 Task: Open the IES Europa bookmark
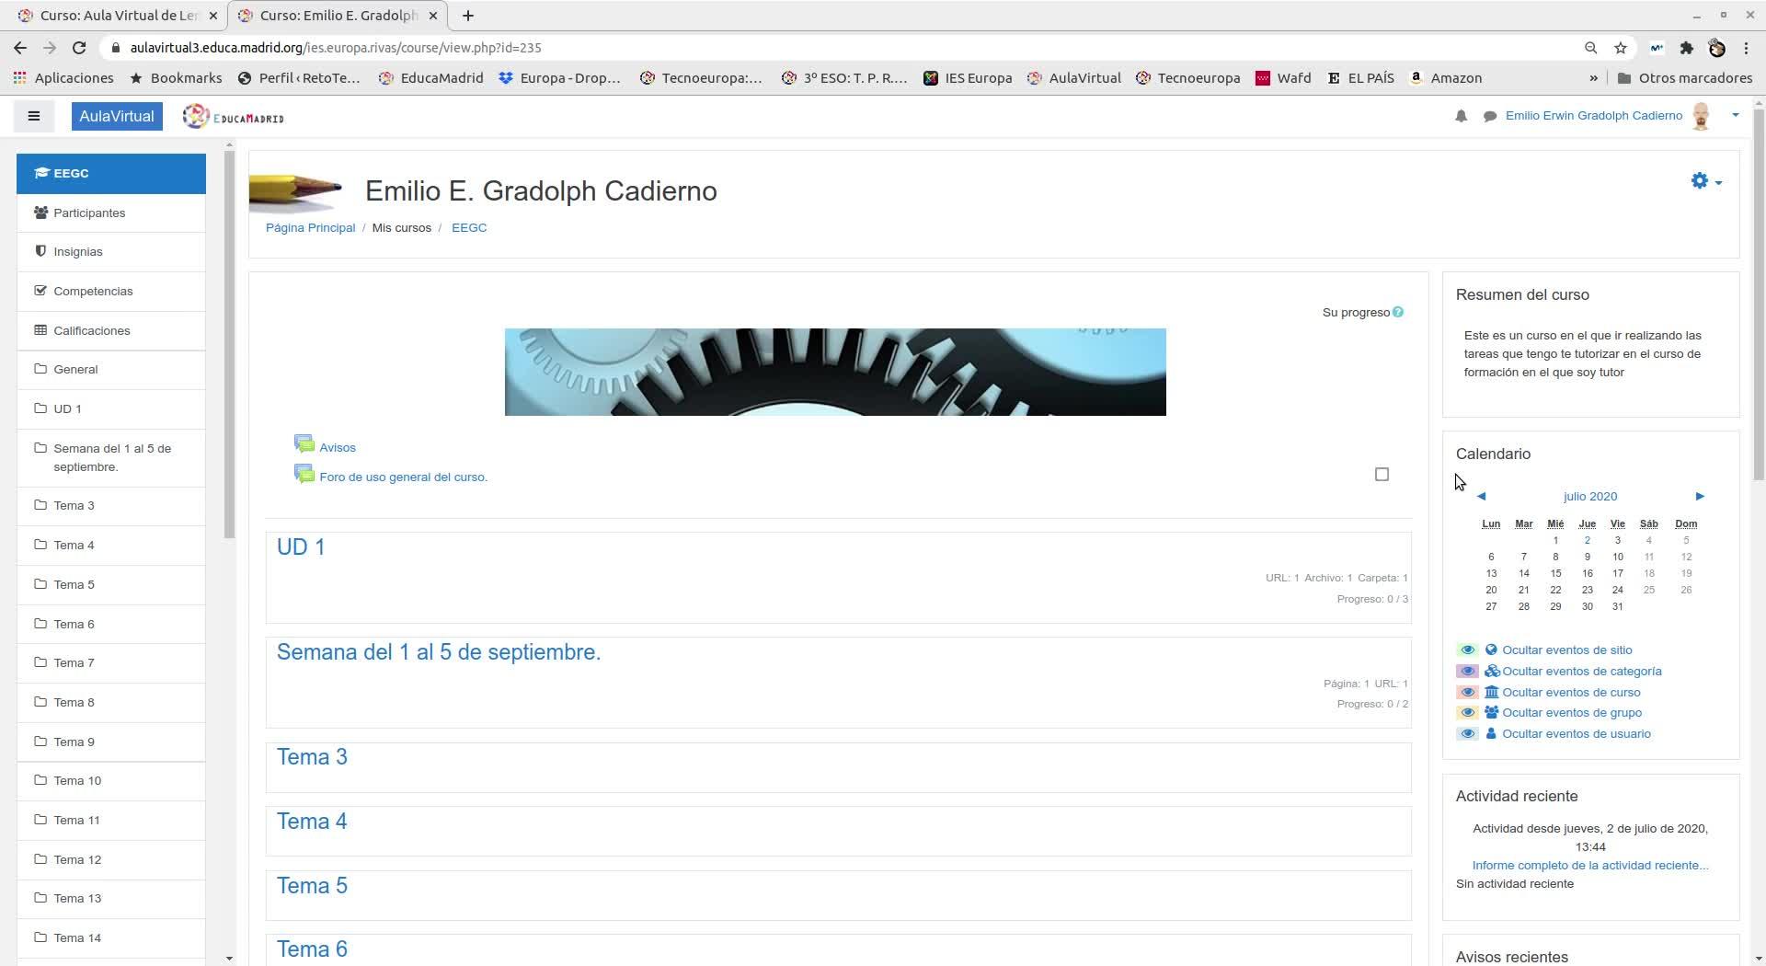[968, 78]
